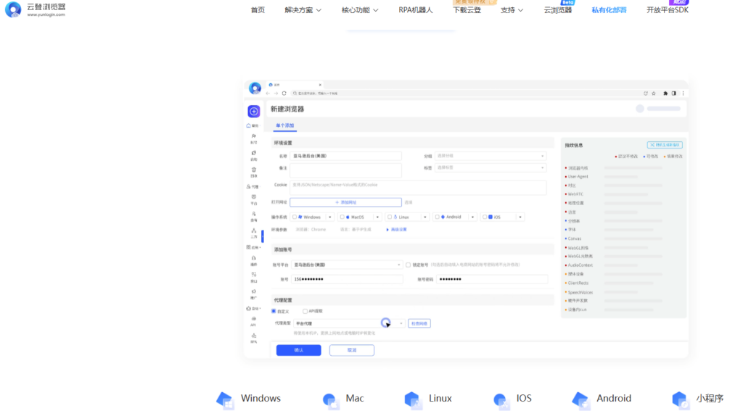Expand the 解决方案 navigation dropdown
743x411 pixels.
click(303, 10)
